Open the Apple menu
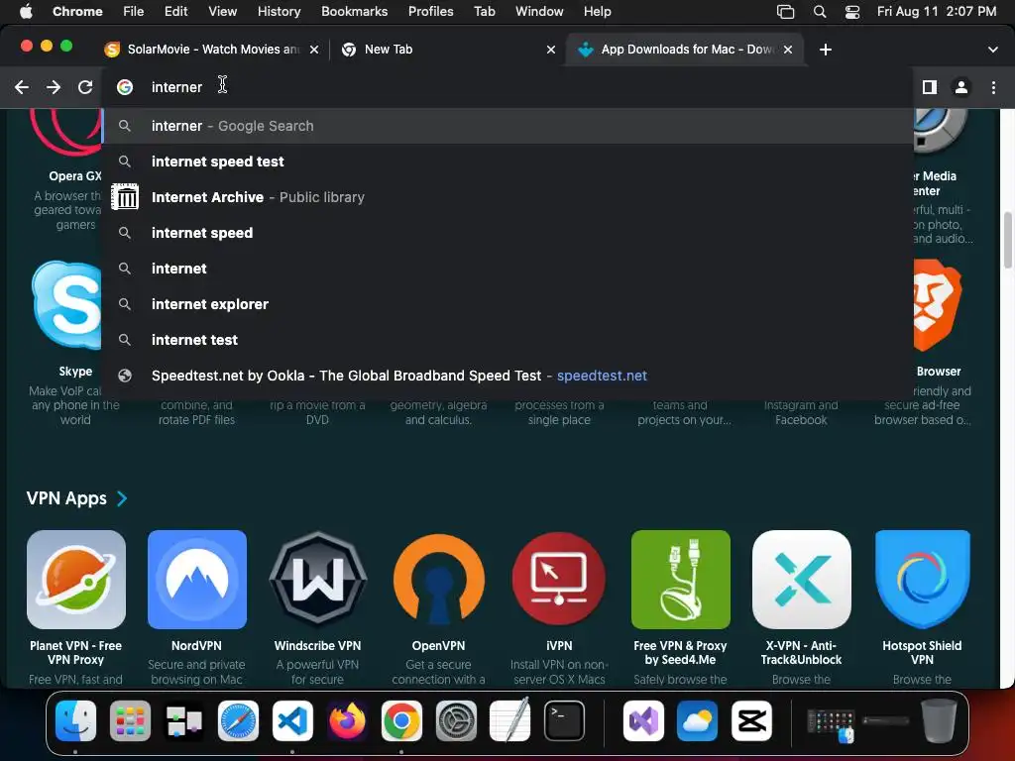 [x=26, y=12]
